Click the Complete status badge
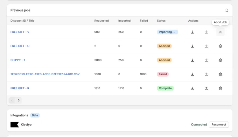 click(x=165, y=88)
